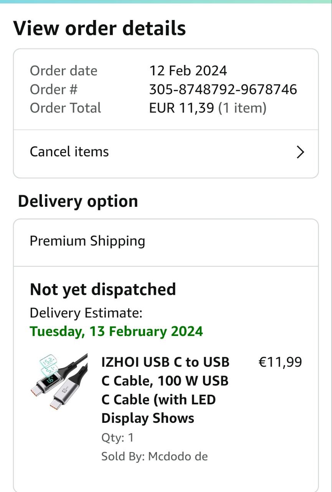Click the EUR 11,39 order total

(181, 108)
